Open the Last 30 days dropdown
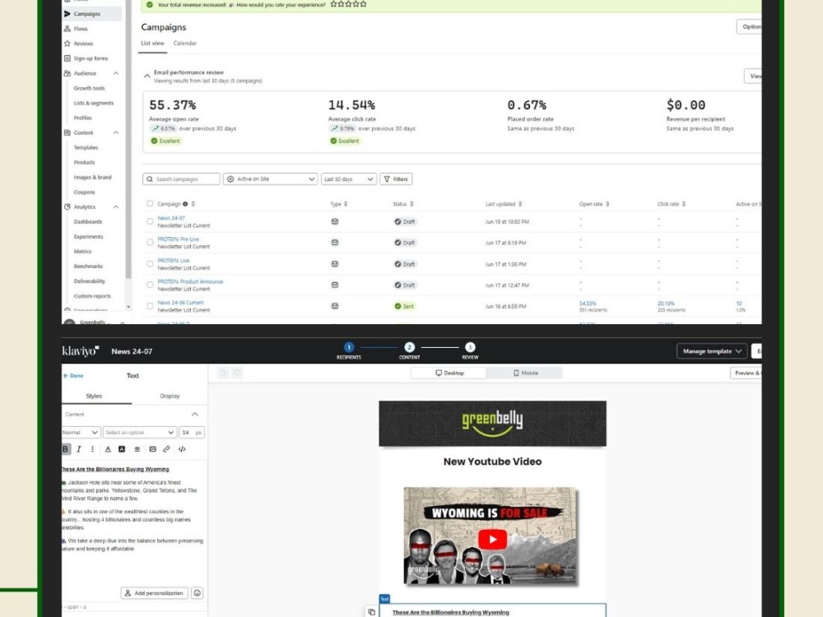This screenshot has width=823, height=617. pos(348,179)
